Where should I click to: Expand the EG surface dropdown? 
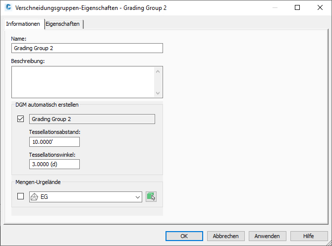(137, 197)
